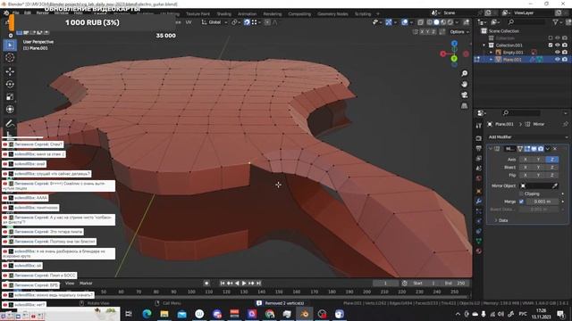Open the outliner filter dropdown
The width and height of the screenshot is (572, 321).
coord(557,22)
